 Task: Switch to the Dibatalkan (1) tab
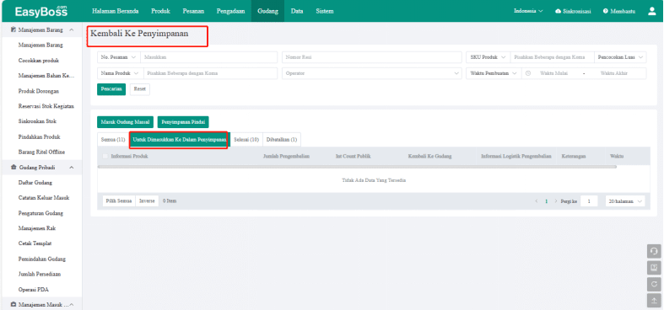coord(282,140)
